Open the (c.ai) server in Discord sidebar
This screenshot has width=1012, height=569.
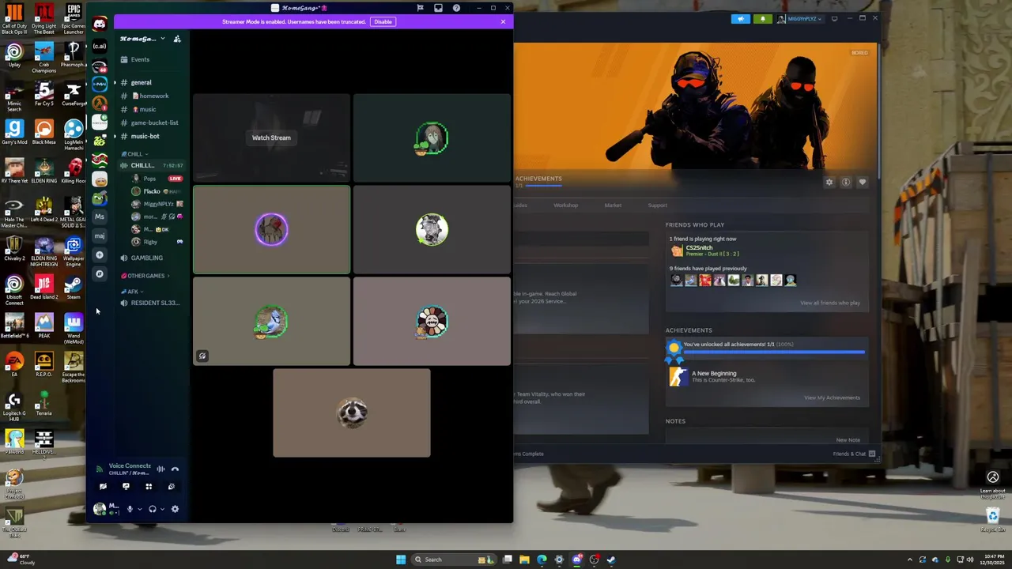(x=100, y=46)
